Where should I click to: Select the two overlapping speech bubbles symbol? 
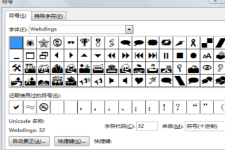(207, 81)
